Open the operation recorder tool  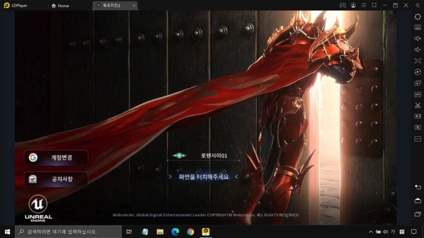click(x=418, y=72)
